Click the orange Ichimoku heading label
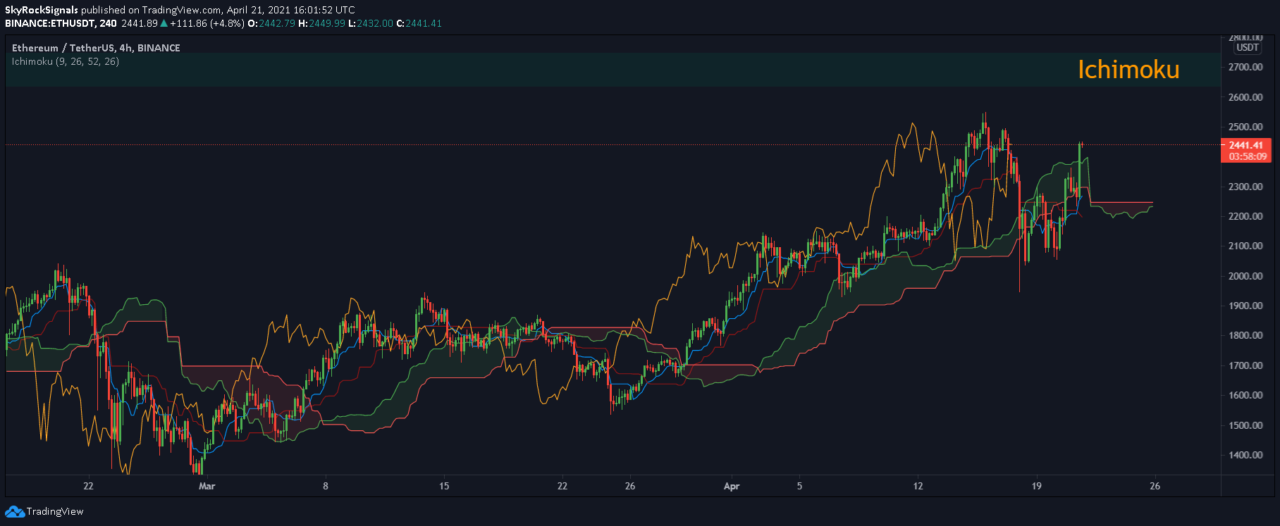Viewport: 1280px width, 526px height. pos(1128,70)
